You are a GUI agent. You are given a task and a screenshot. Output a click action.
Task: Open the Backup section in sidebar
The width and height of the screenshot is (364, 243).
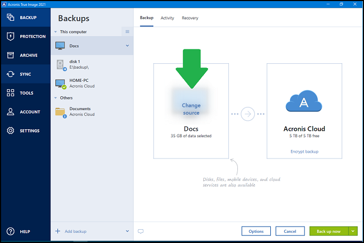coord(25,18)
